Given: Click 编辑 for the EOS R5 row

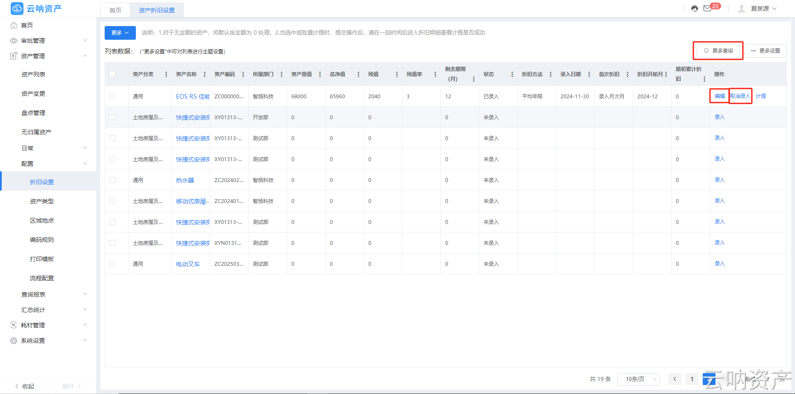Looking at the screenshot, I should point(720,96).
